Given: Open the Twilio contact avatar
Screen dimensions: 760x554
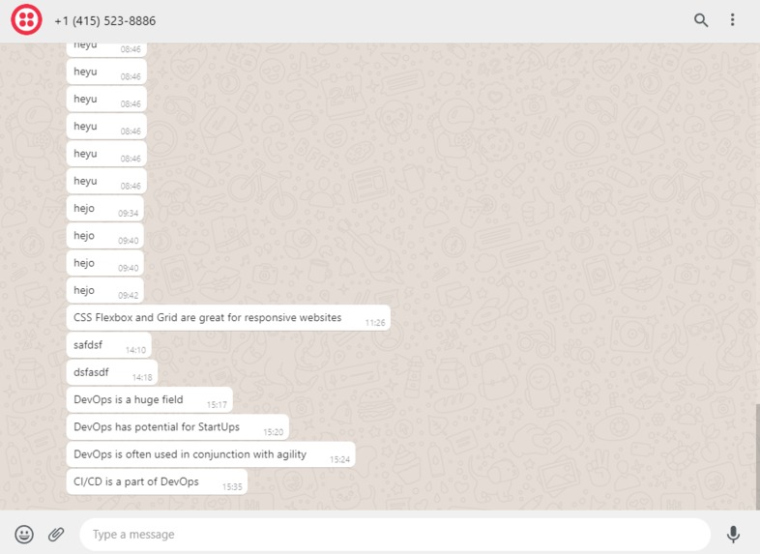Looking at the screenshot, I should 27,20.
